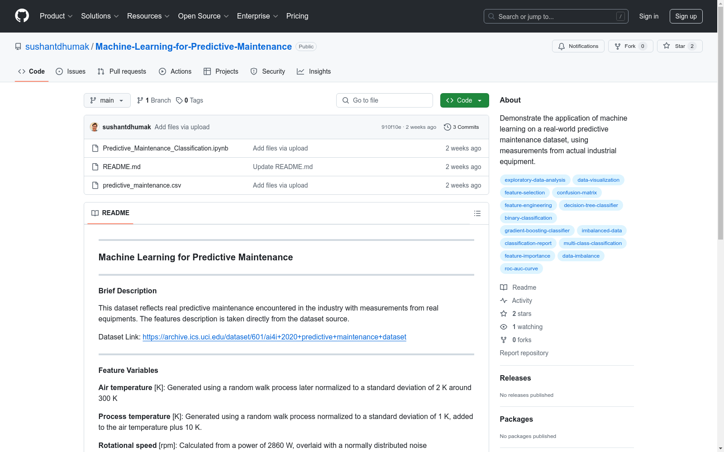Click the gradient-boosting-classifier topic tag
The image size is (724, 452).
537,231
